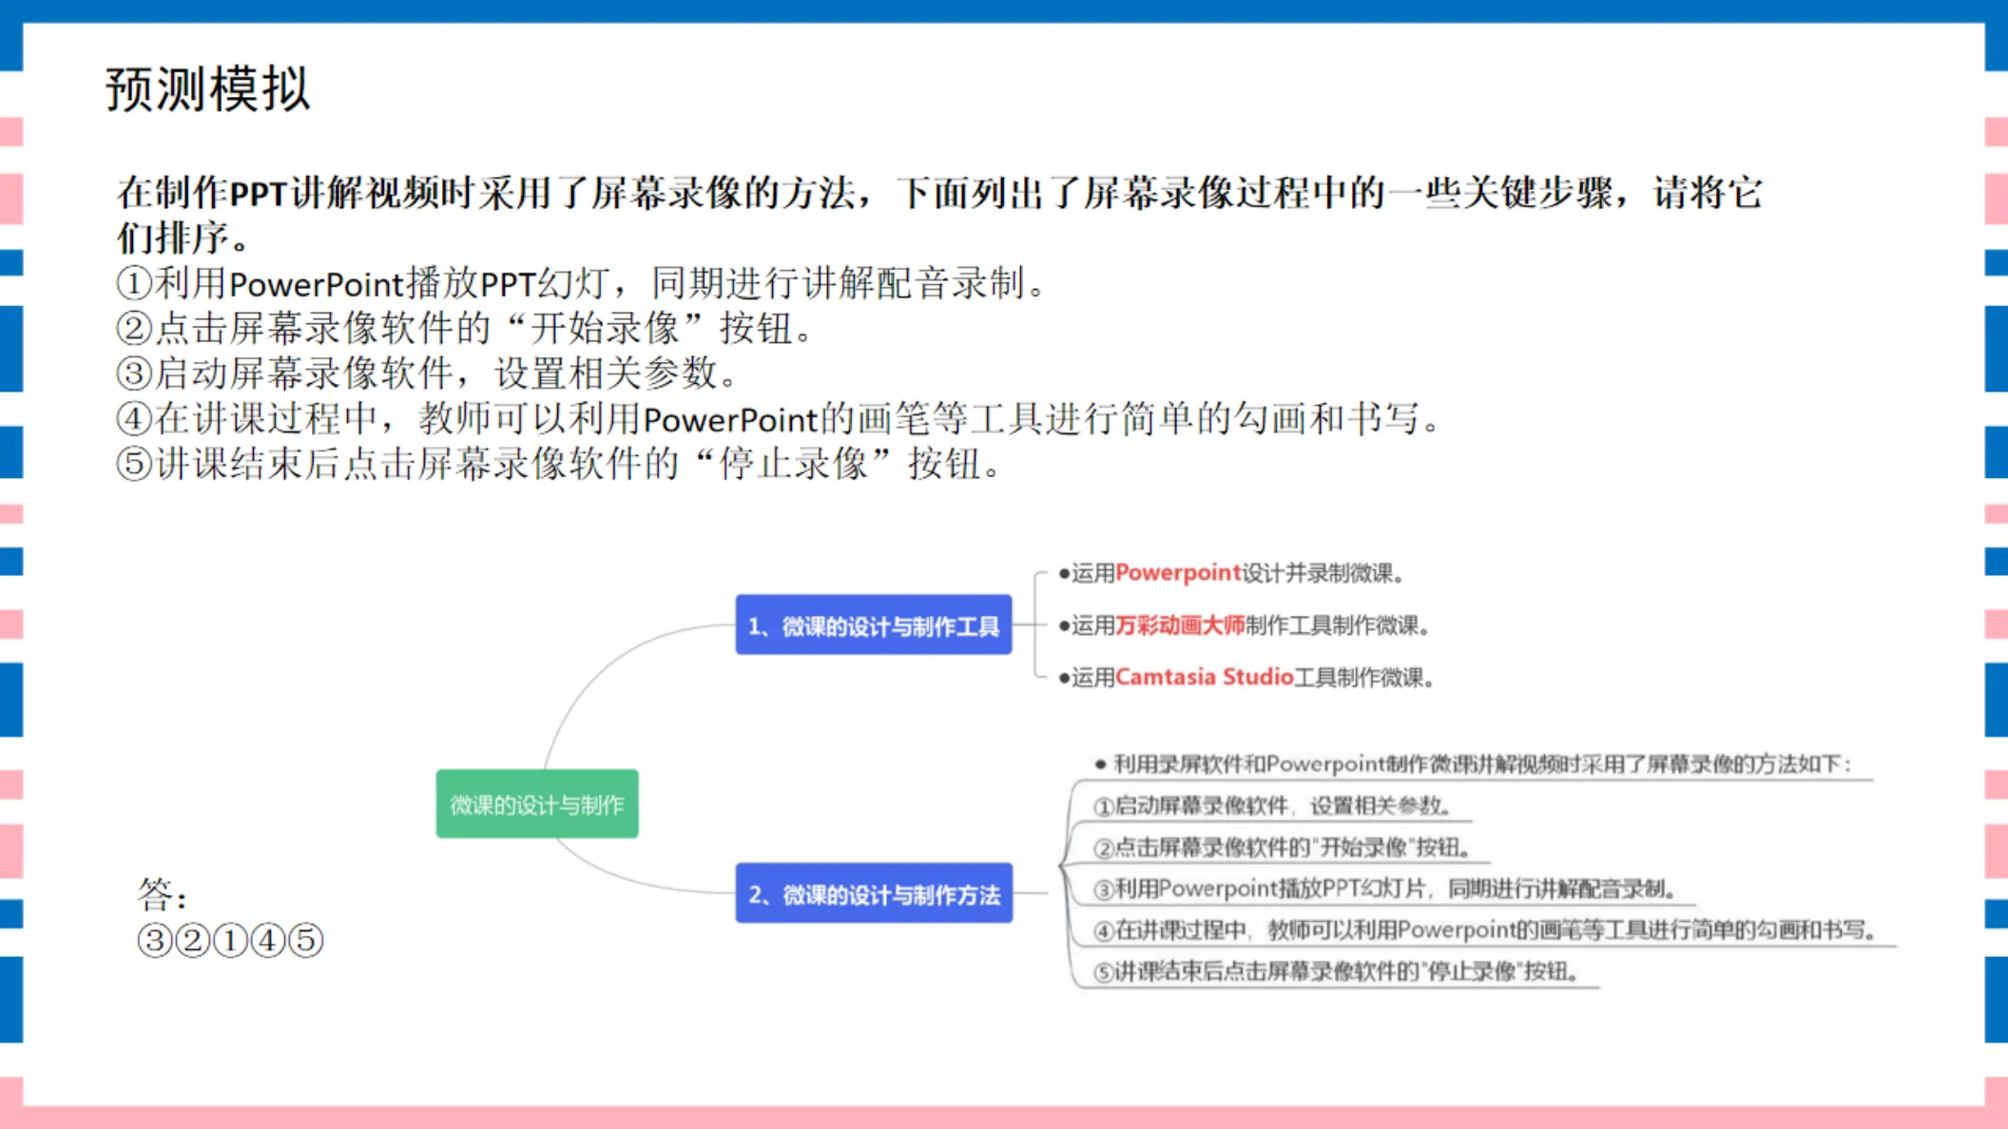Click step ⑤ '讲课结束后点击…停止录像按钮'
Image resolution: width=2008 pixels, height=1129 pixels.
(559, 464)
